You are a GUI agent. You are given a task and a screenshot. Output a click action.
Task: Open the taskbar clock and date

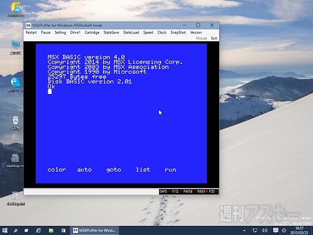coord(299,230)
